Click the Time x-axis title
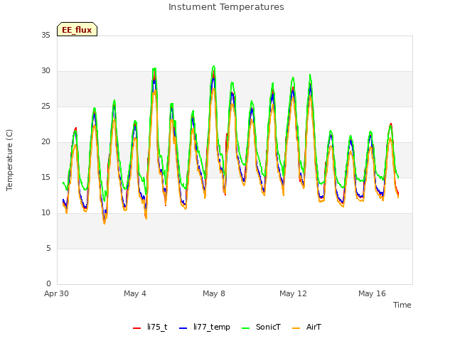The image size is (455, 341). pyautogui.click(x=402, y=305)
